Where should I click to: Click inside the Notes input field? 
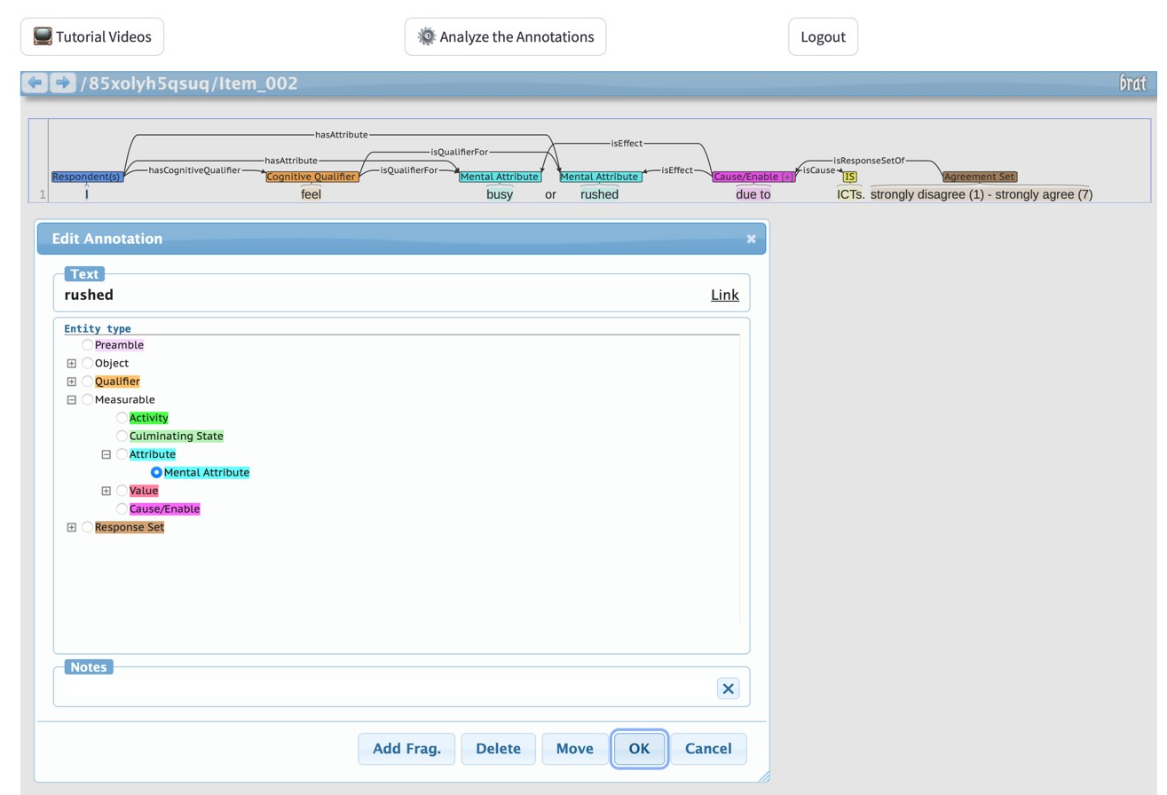[389, 689]
